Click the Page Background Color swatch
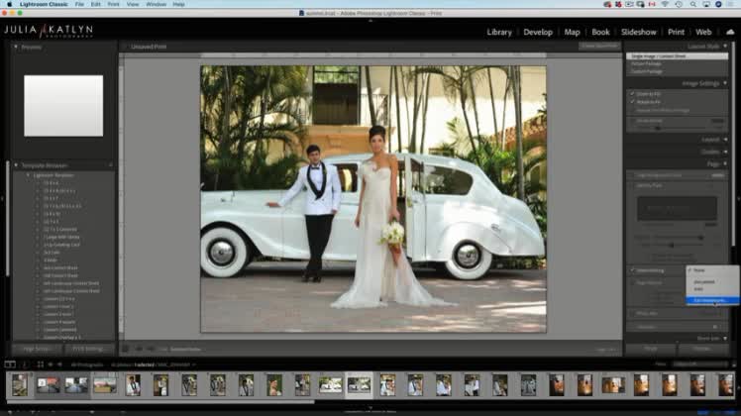Image resolution: width=741 pixels, height=416 pixels. click(717, 175)
